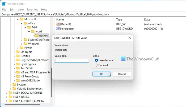
Task: Click the System folder icon
Action: [x=14, y=85]
